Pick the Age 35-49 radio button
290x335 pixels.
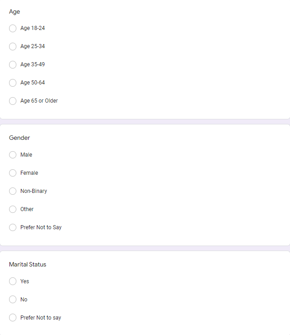(13, 64)
